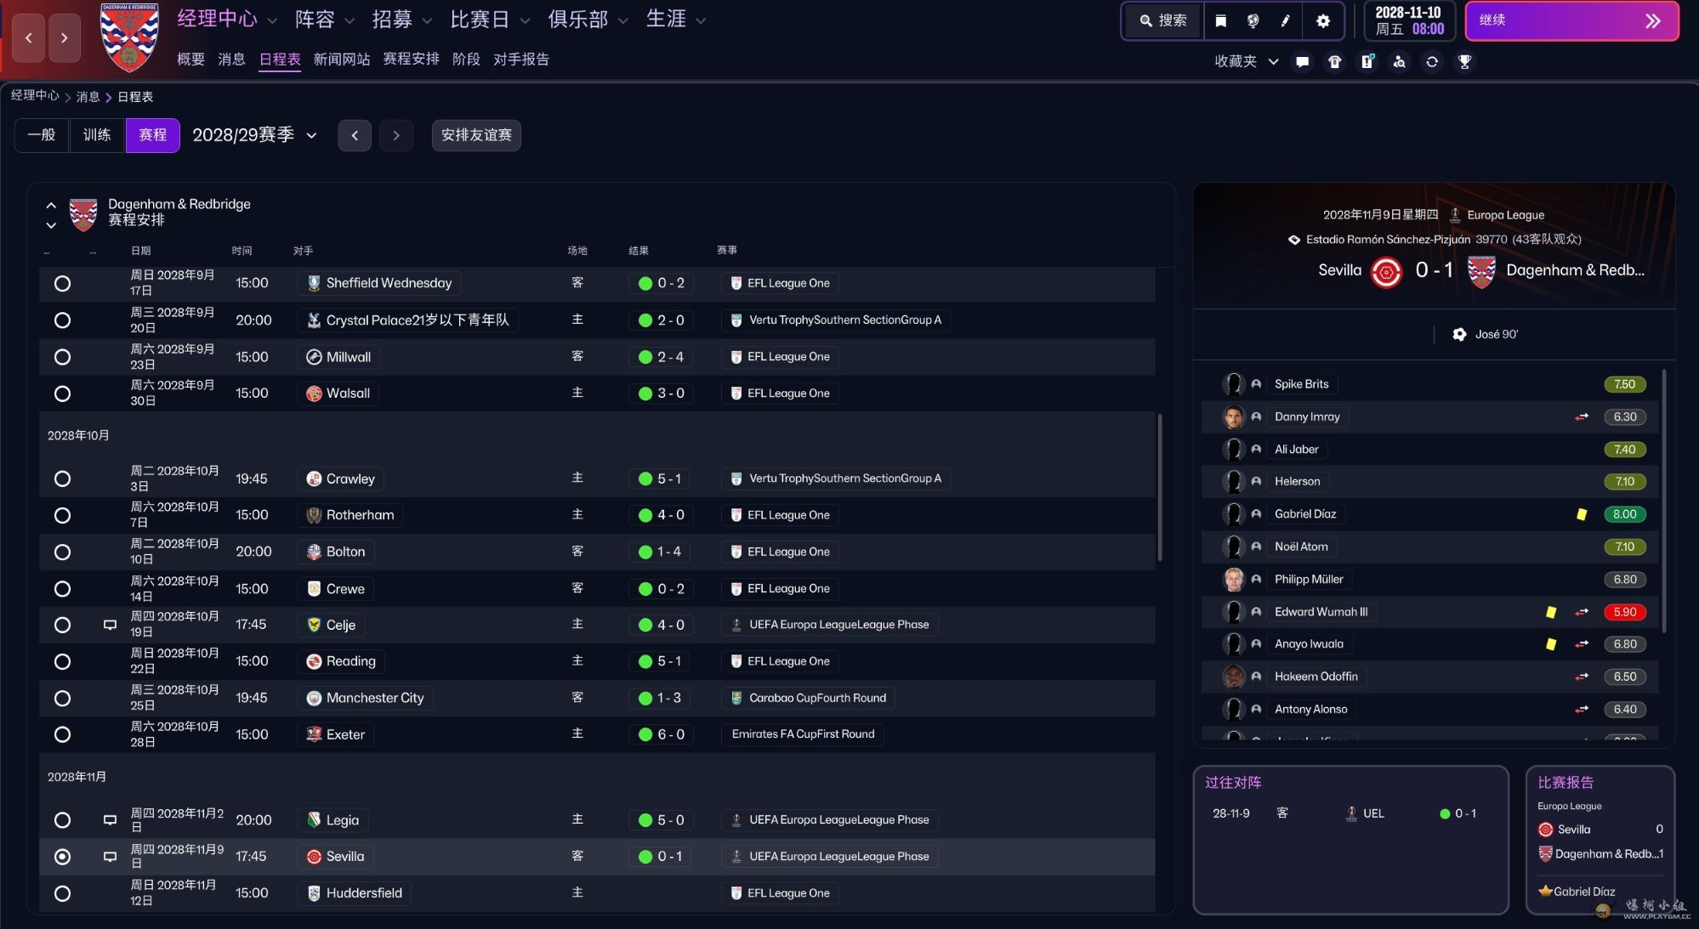Open the 2028/29赛季 season dropdown
This screenshot has height=929, width=1699.
coord(254,135)
